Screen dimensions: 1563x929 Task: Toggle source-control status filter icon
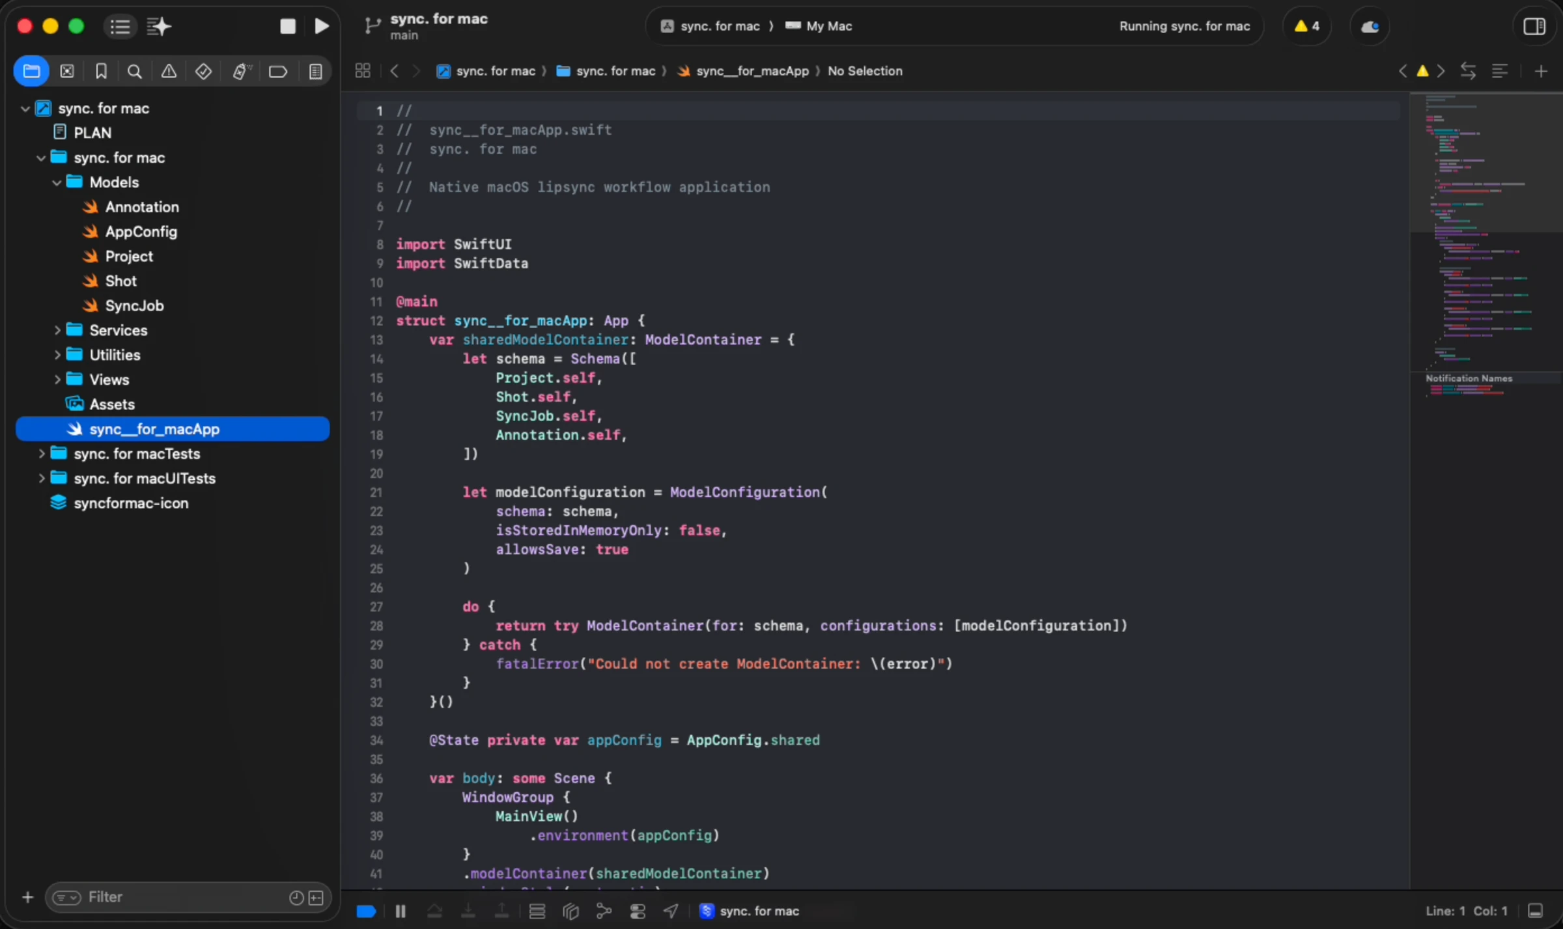point(317,898)
